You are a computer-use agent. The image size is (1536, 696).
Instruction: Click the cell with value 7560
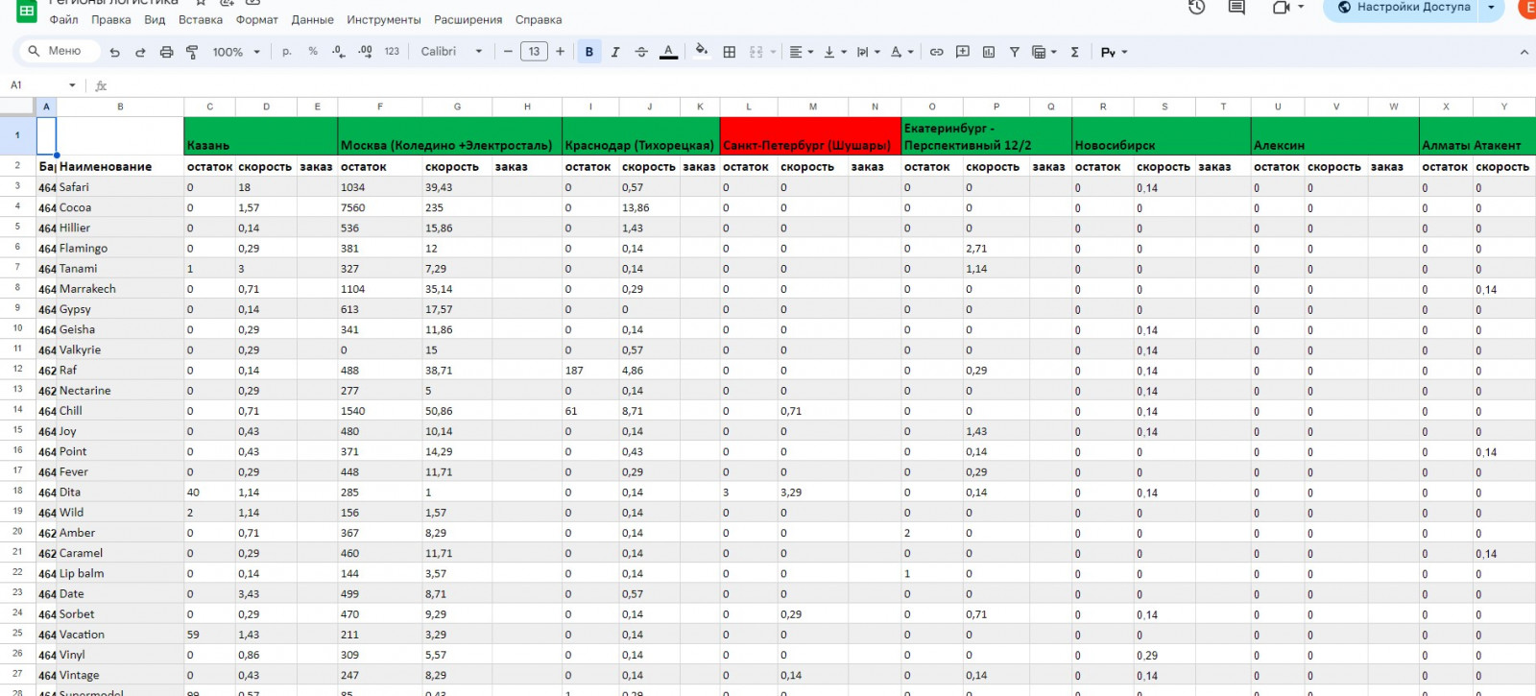(380, 207)
